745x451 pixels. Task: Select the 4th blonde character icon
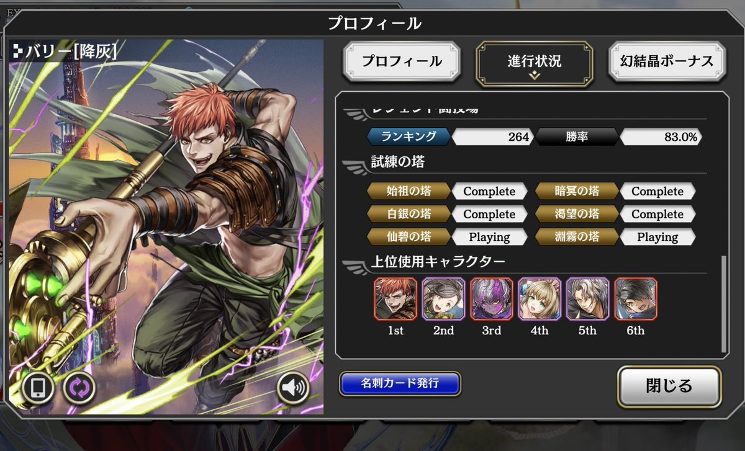click(x=540, y=299)
